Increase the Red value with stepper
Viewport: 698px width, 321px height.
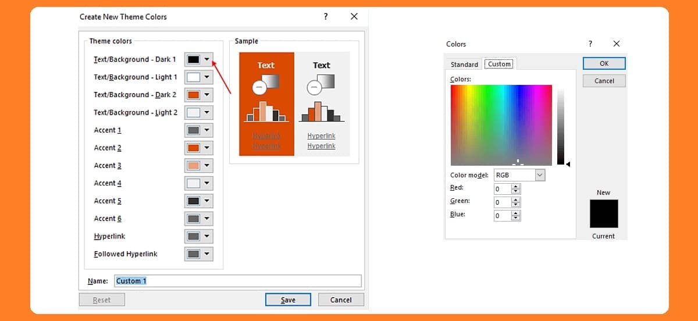(516, 186)
